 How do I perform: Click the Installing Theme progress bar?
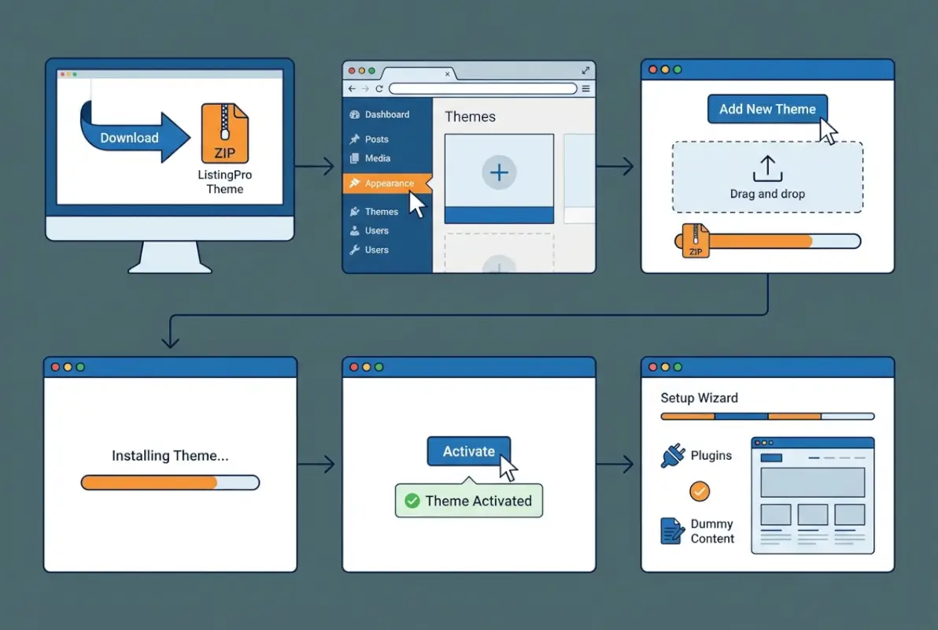(170, 483)
